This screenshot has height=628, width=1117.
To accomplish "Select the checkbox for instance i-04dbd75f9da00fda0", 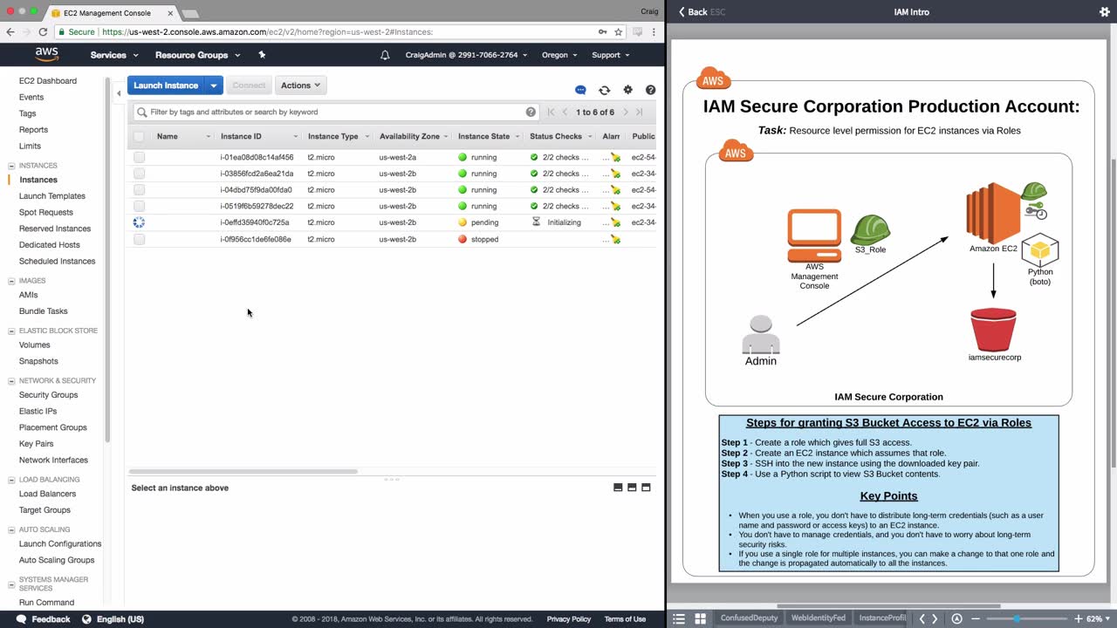I will [140, 190].
